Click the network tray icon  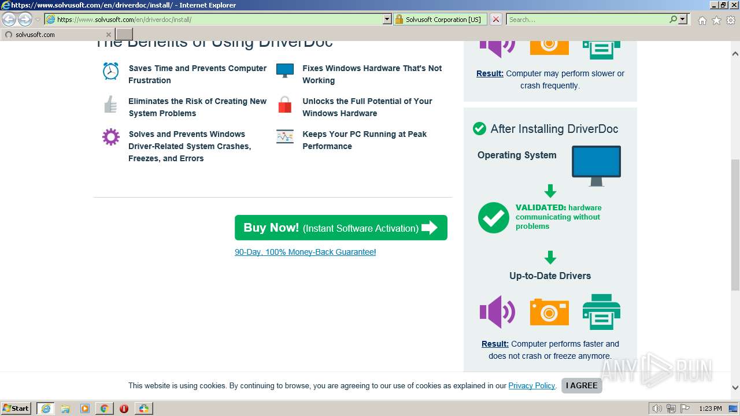[x=671, y=408]
